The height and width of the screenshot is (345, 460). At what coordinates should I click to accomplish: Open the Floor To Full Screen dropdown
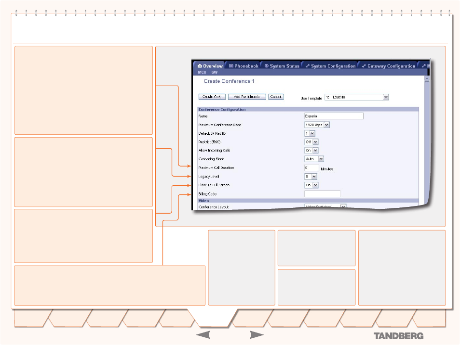pos(311,185)
